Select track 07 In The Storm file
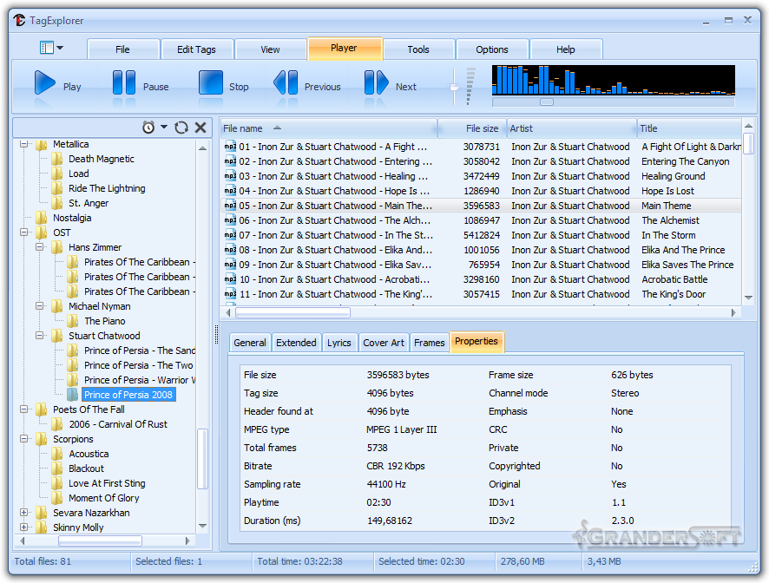 click(335, 235)
